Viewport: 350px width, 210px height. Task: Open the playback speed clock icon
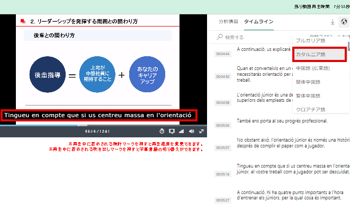tap(162, 132)
